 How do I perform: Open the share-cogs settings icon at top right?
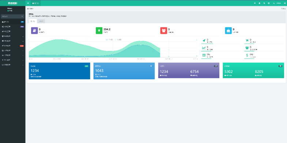284,3
